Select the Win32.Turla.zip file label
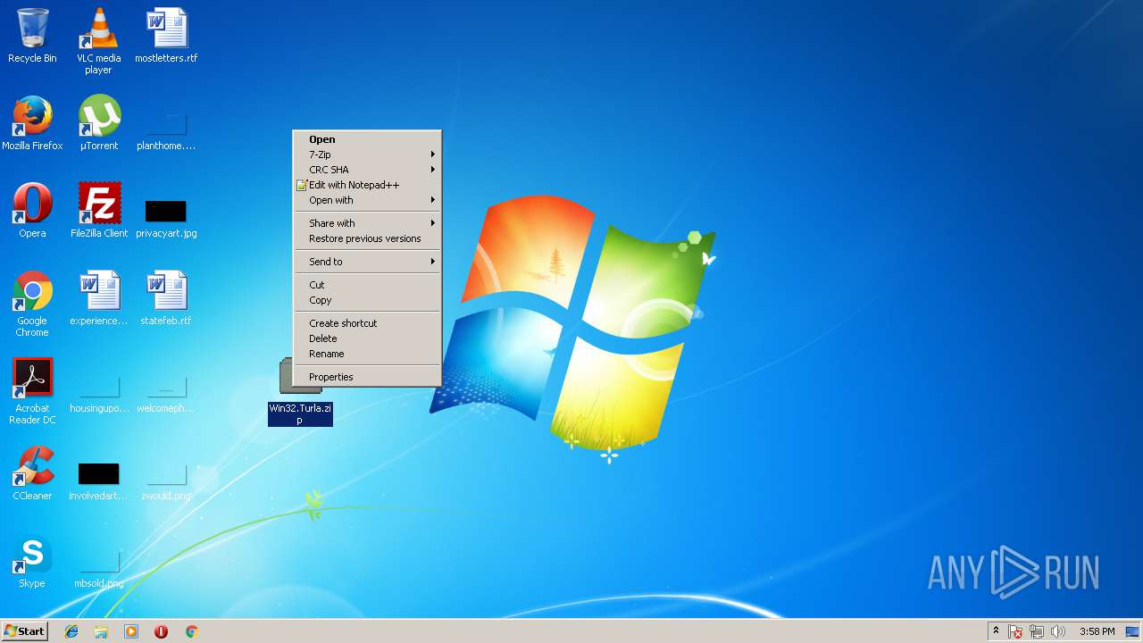The width and height of the screenshot is (1143, 643). pos(300,413)
